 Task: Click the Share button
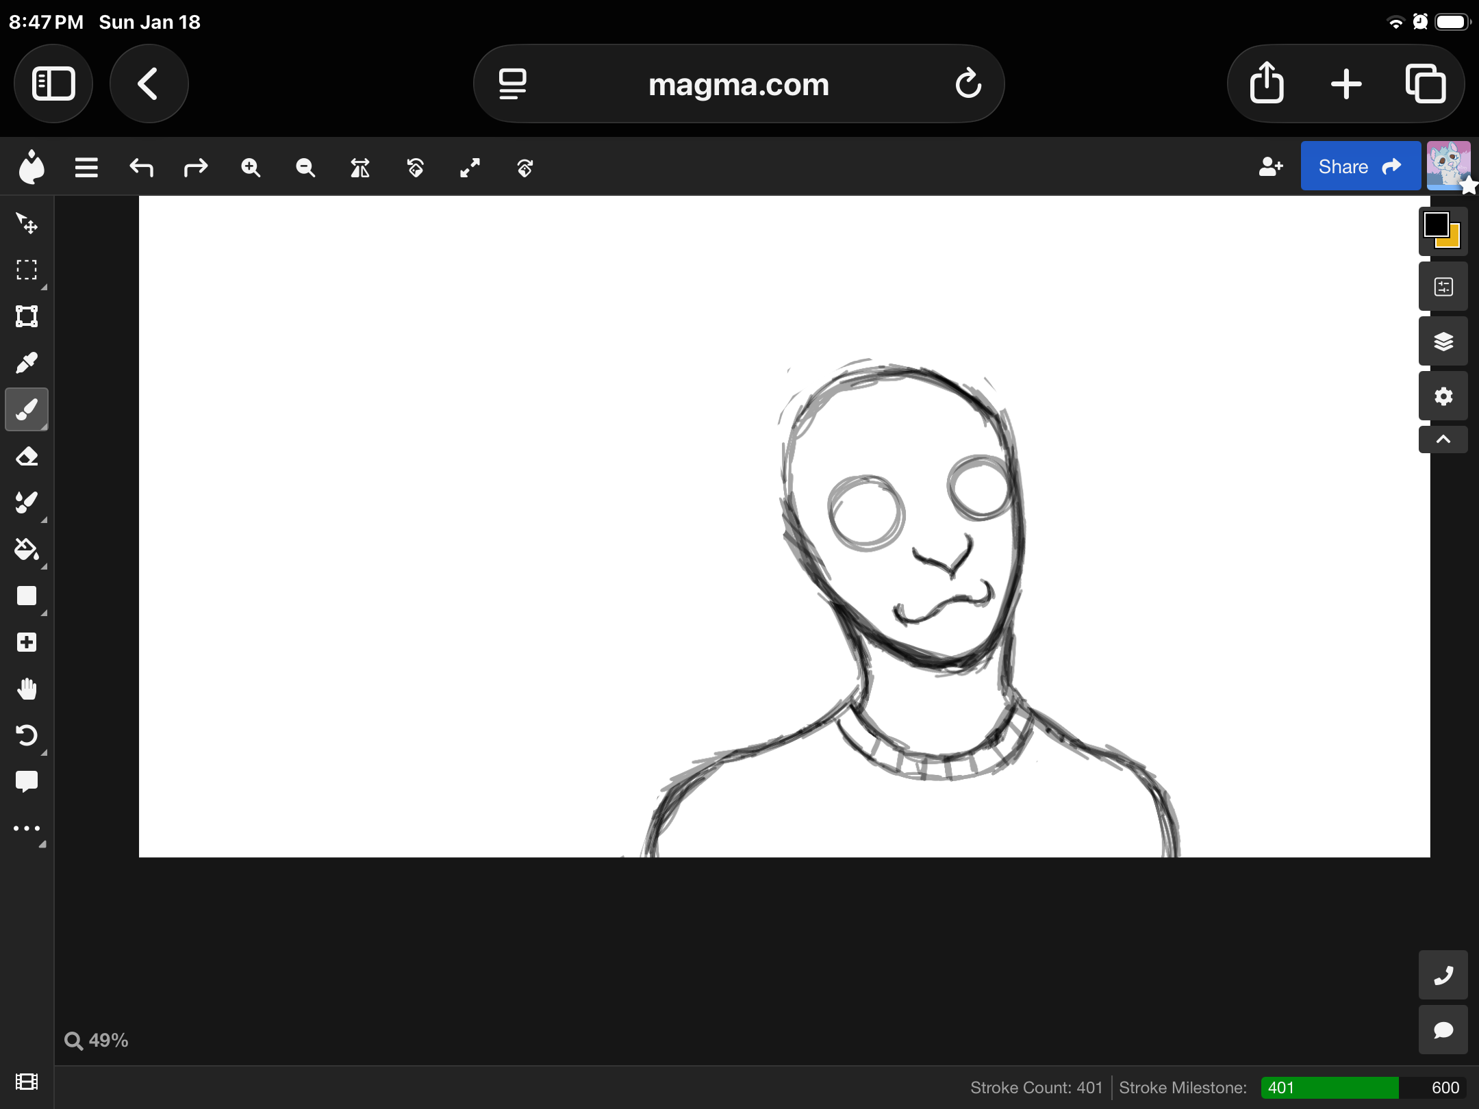click(x=1359, y=166)
